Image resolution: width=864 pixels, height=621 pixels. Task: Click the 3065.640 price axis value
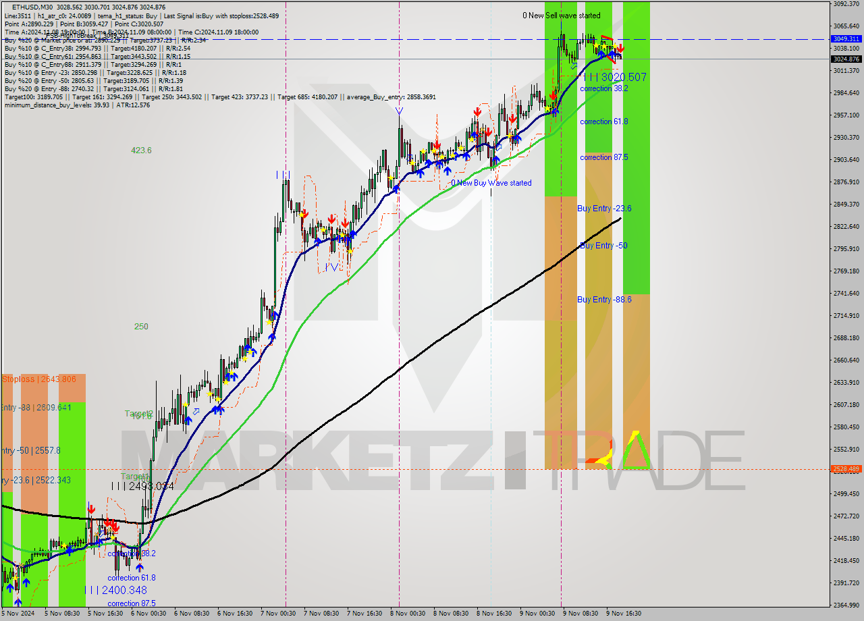[x=846, y=26]
